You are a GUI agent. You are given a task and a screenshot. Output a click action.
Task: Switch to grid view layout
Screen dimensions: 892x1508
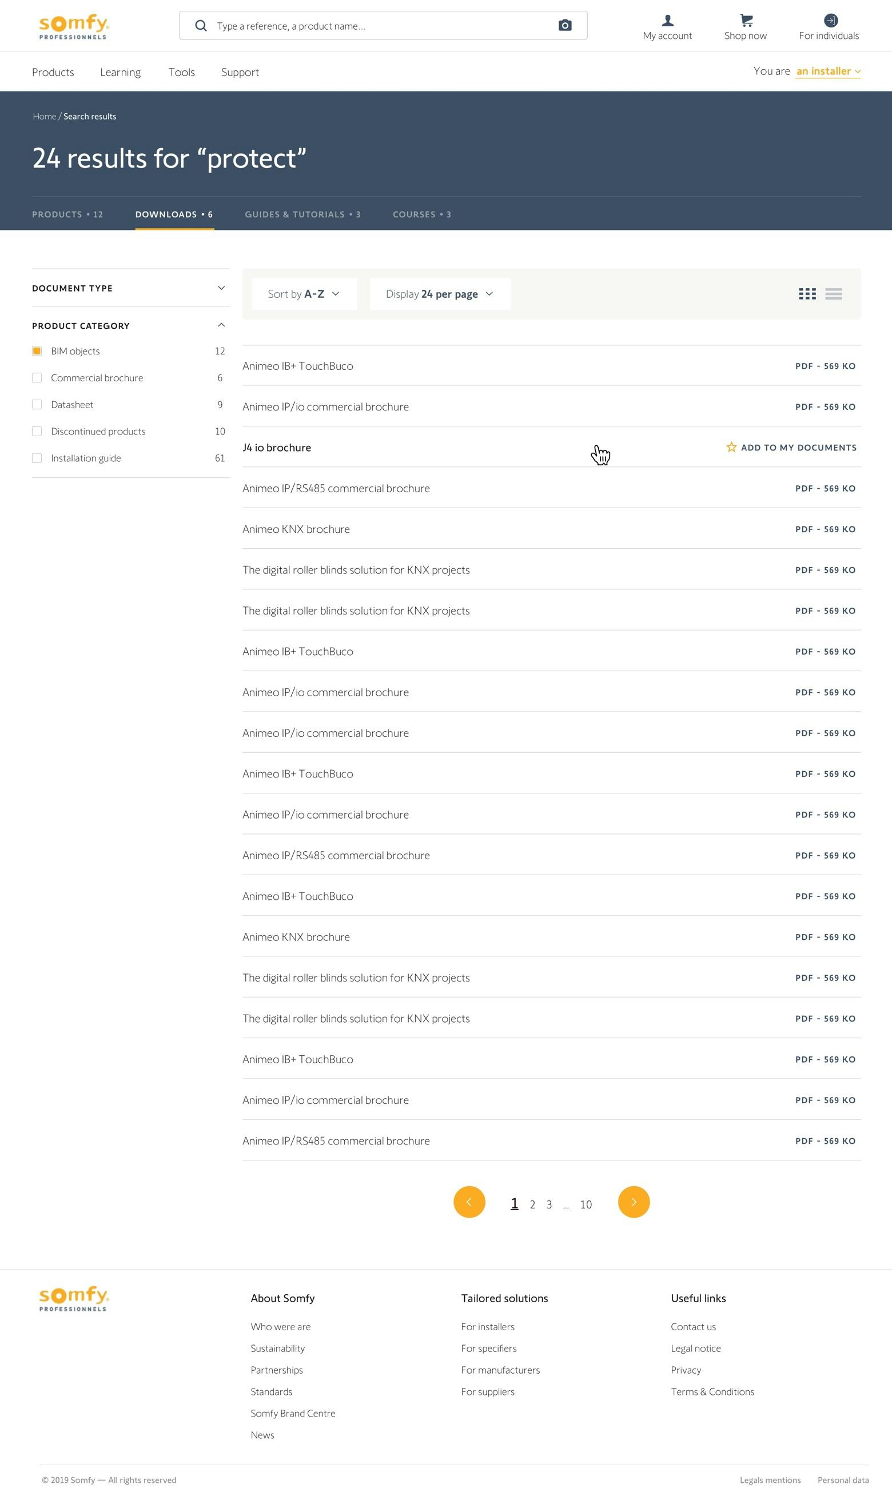click(807, 294)
